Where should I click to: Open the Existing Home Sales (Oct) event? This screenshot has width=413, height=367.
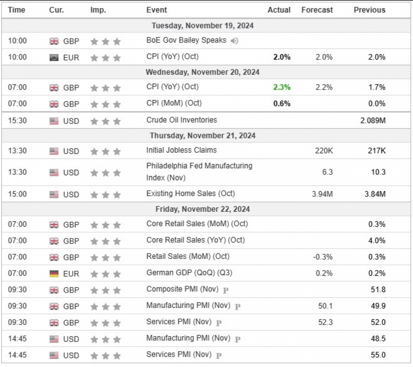(190, 194)
